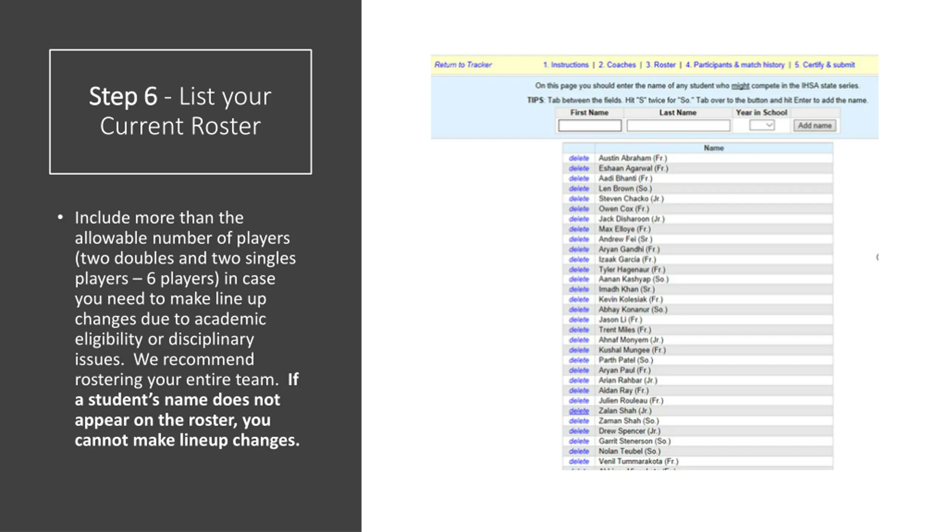This screenshot has width=947, height=532.
Task: Focus the Last Name input field
Action: click(678, 126)
